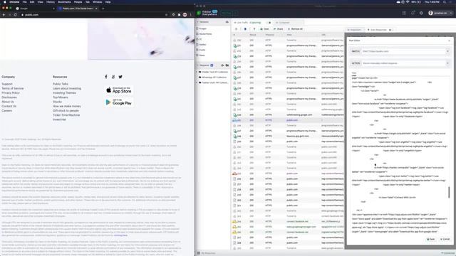Open Public Talks link under Resources
The image size is (456, 256).
click(x=61, y=84)
